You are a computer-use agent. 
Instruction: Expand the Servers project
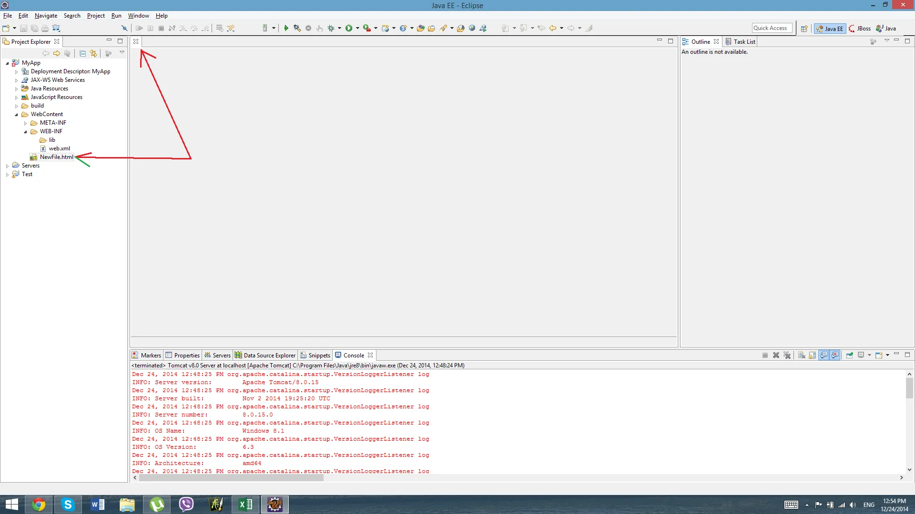[7, 166]
